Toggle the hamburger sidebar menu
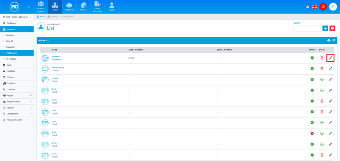The height and width of the screenshot is (161, 340). pyautogui.click(x=29, y=7)
